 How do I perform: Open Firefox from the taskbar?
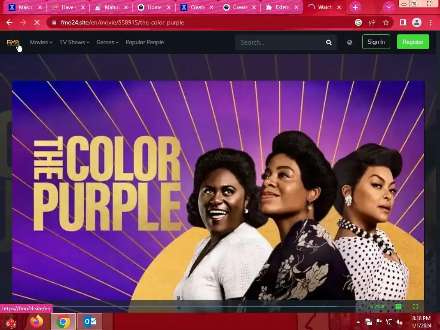click(x=37, y=321)
